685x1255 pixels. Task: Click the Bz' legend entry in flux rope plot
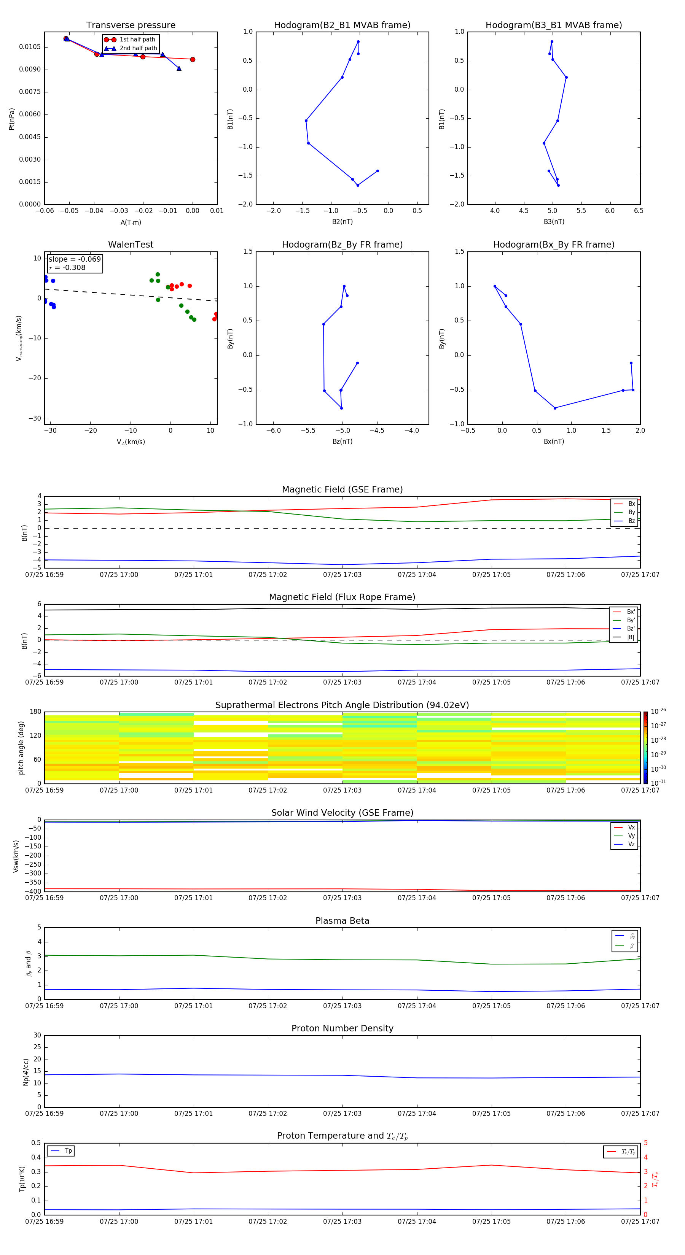pos(624,629)
